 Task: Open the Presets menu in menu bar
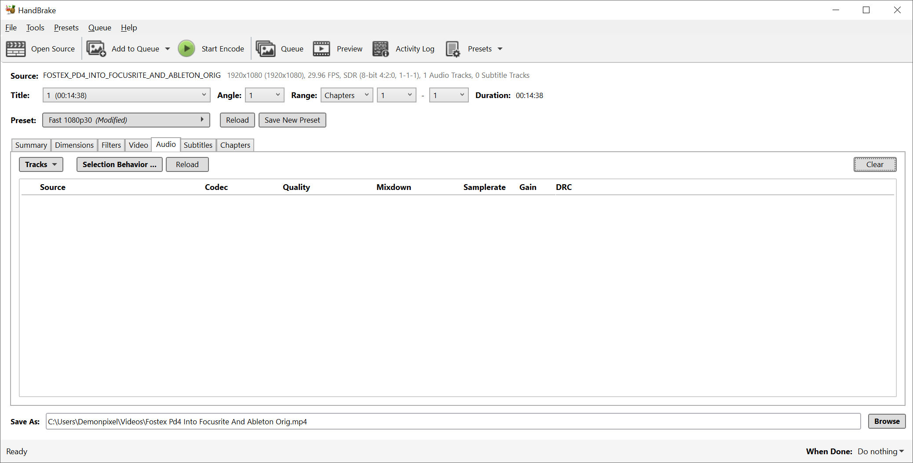pos(66,28)
